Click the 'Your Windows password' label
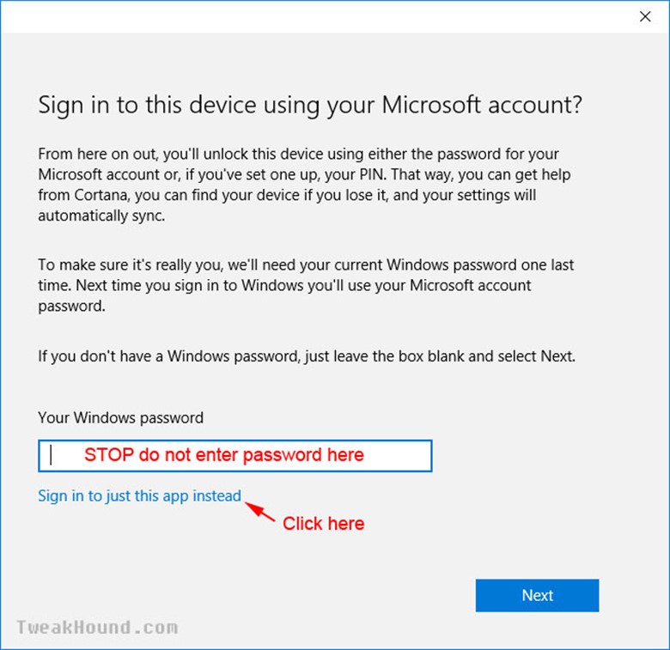The width and height of the screenshot is (670, 650). 121,417
